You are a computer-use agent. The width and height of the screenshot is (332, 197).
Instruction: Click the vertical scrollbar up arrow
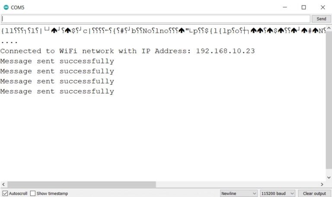329,28
